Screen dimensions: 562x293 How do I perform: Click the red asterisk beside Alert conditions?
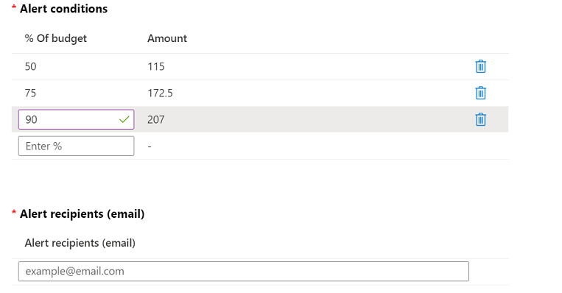pos(14,7)
